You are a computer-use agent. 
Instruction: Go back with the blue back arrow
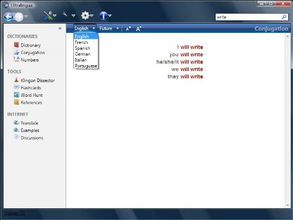click(x=8, y=17)
